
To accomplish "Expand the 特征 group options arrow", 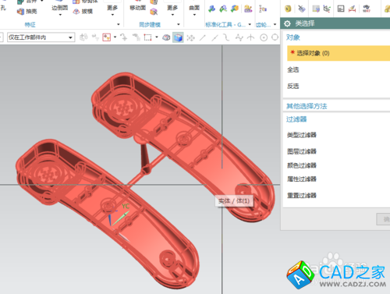I will pos(119,24).
